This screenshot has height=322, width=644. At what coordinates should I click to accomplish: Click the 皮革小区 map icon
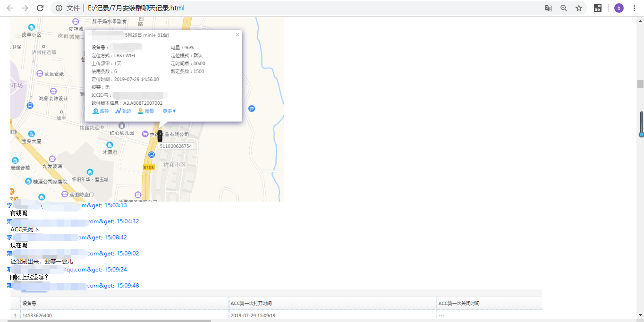pyautogui.click(x=31, y=27)
